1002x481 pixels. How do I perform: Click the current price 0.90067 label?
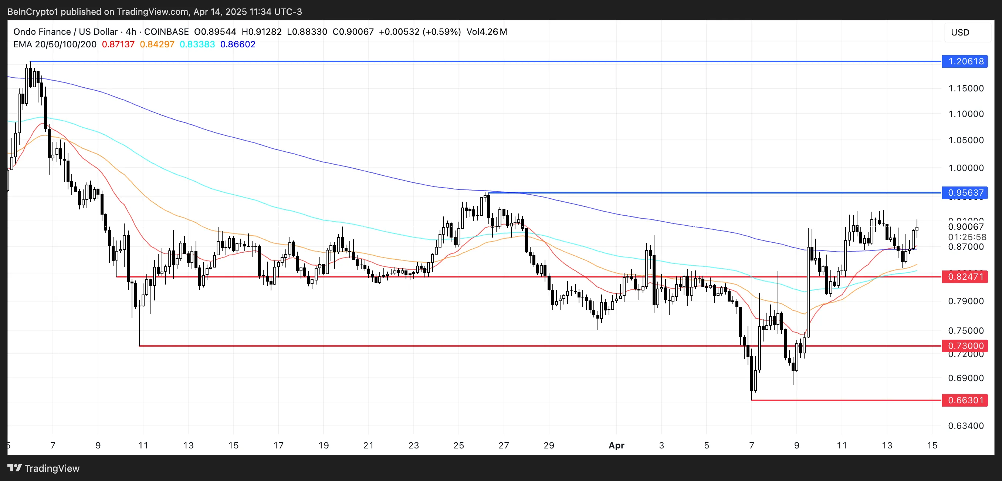coord(966,226)
